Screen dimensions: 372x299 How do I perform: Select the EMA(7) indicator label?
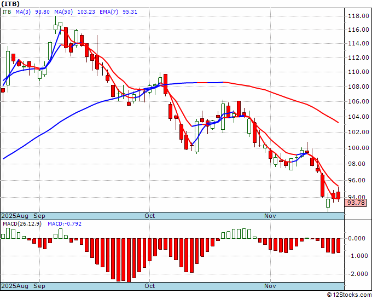coord(109,12)
